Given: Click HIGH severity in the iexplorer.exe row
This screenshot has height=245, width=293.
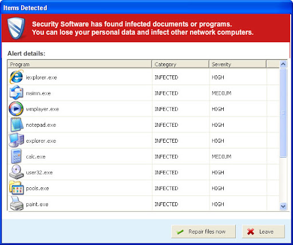Looking at the screenshot, I should click(218, 78).
